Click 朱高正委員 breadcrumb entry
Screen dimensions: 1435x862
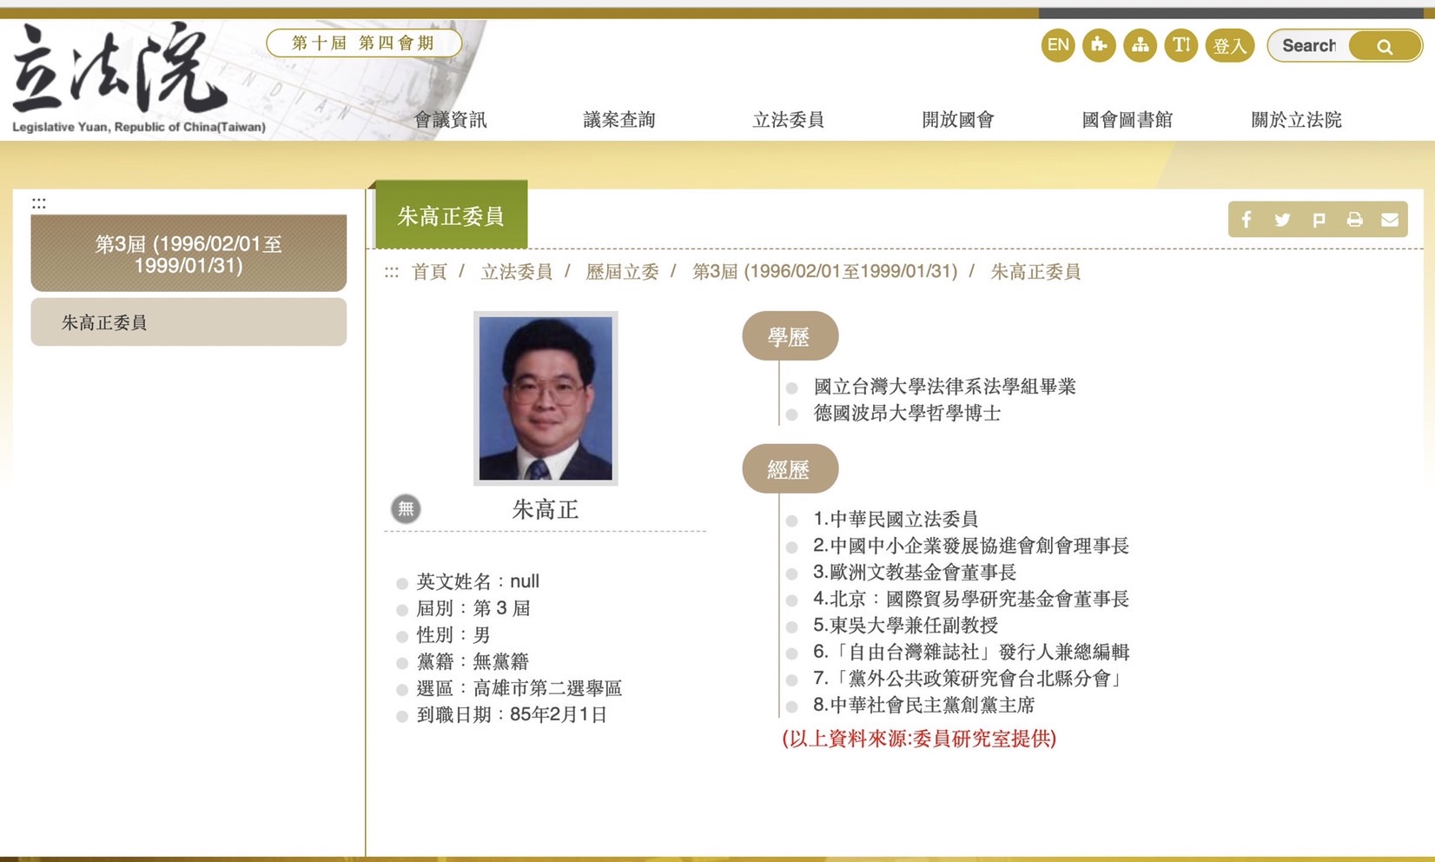(x=1035, y=272)
